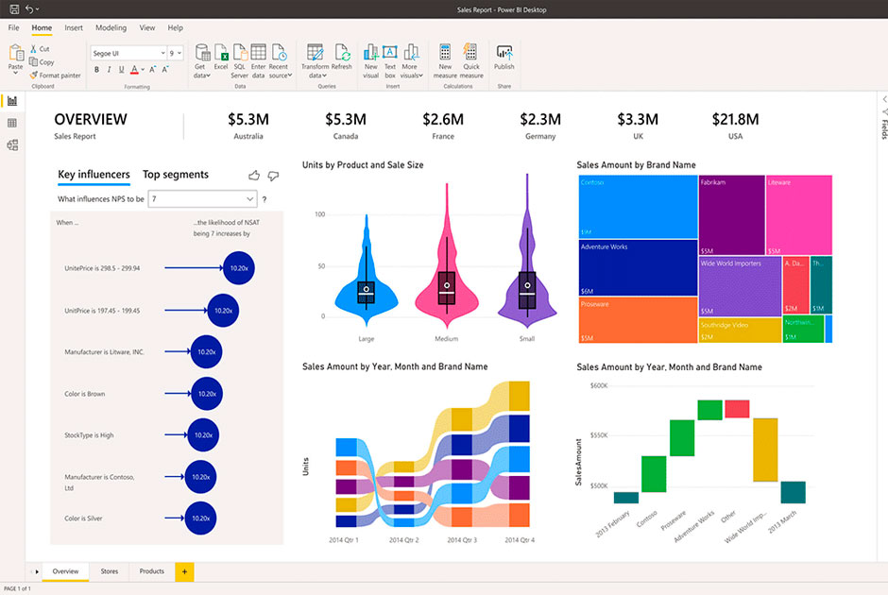Select the Key influencers tab
Screen dimensions: 888x595
94,175
